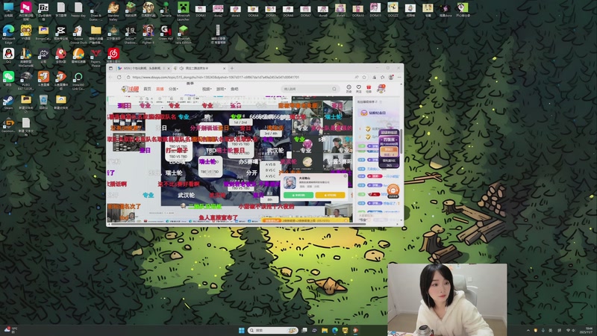The image size is (597, 336).
Task: Open the Sekiro Shadows shortcut
Action: pyautogui.click(x=131, y=34)
